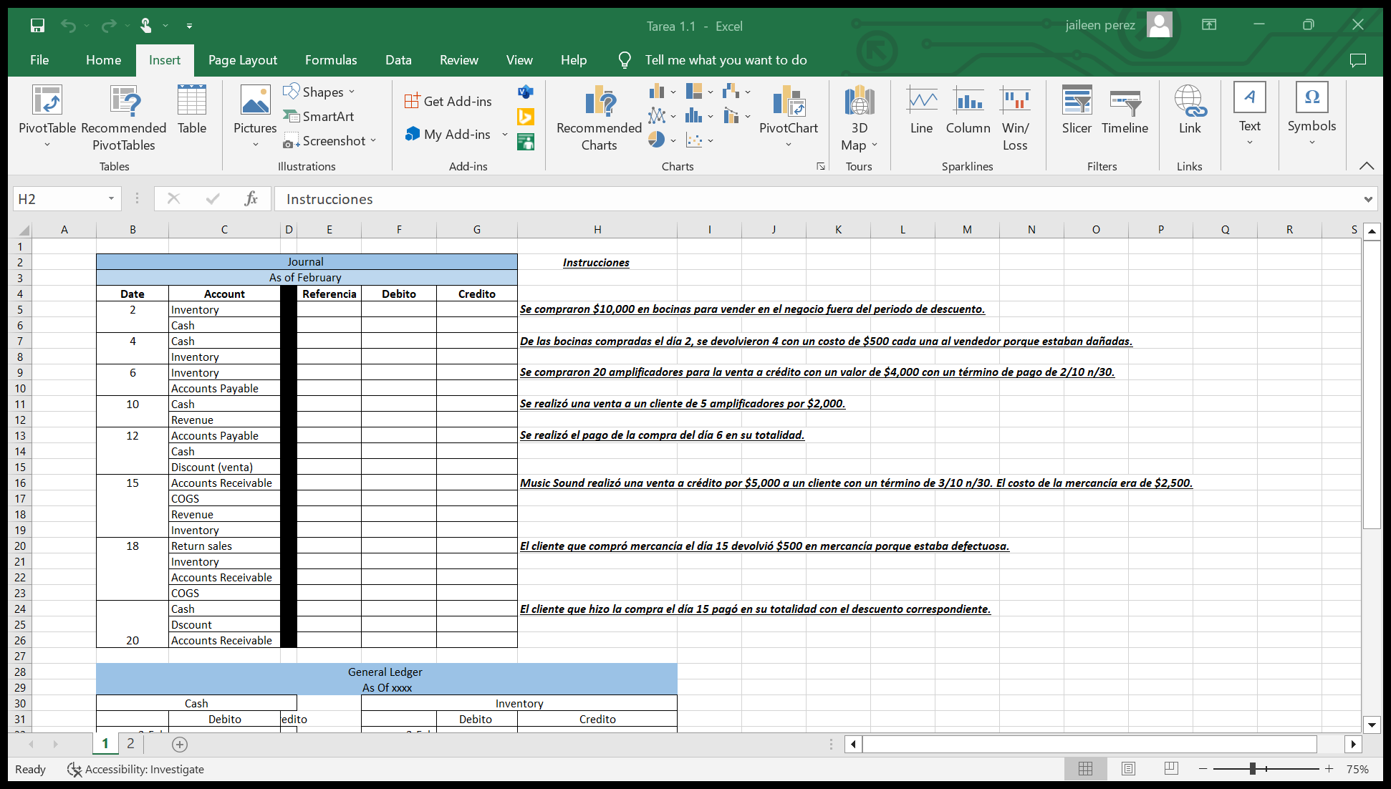This screenshot has width=1391, height=789.
Task: Switch to sheet 2
Action: (x=130, y=743)
